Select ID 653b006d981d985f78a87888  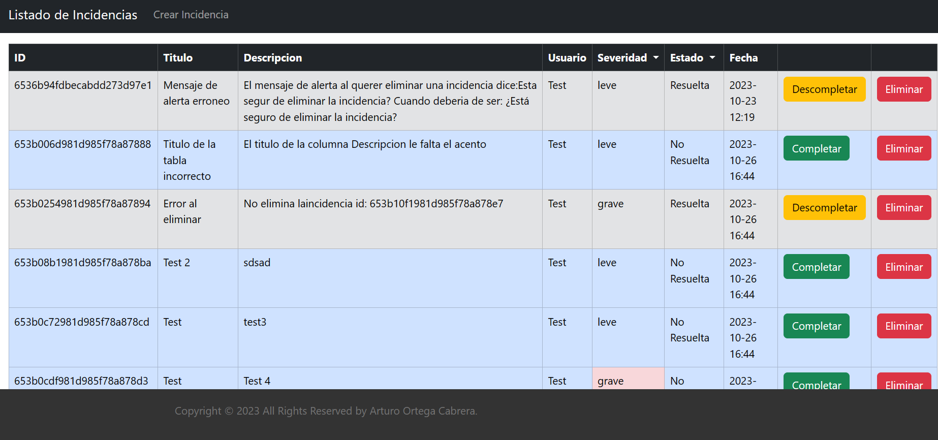[83, 144]
